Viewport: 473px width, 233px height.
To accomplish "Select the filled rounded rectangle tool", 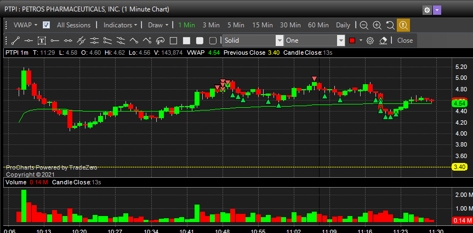I will click(x=200, y=40).
